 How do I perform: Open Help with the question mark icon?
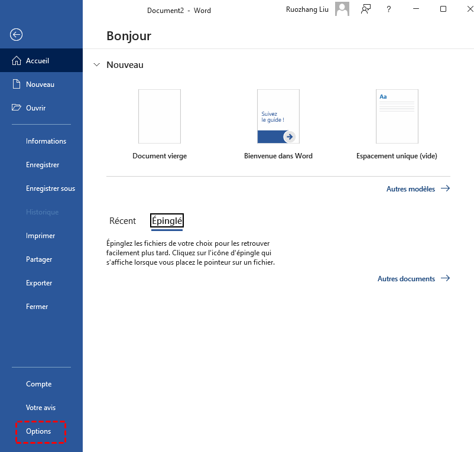pyautogui.click(x=389, y=9)
